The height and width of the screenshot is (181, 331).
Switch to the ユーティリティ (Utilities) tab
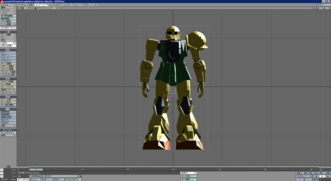coord(55,5)
